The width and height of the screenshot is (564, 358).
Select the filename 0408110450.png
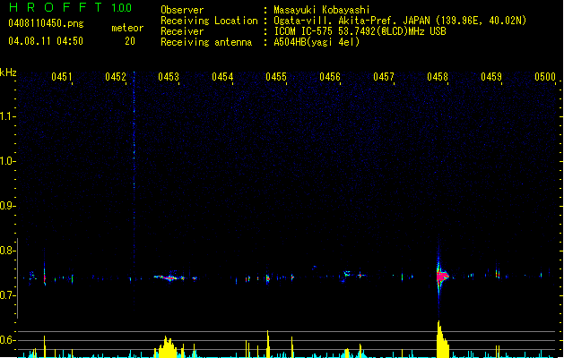(46, 23)
